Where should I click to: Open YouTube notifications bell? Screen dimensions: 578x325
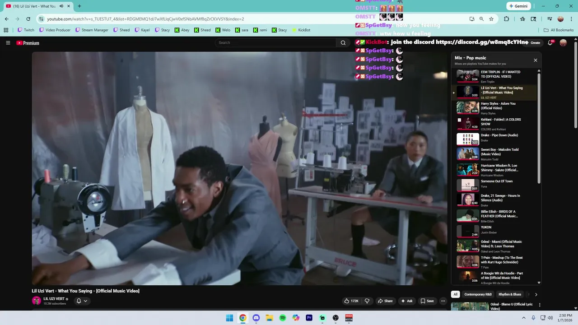550,42
